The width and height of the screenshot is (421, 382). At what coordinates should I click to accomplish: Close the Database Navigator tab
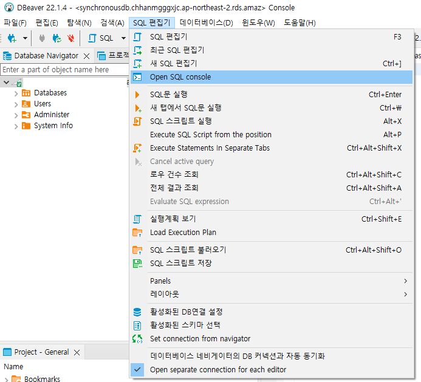[86, 56]
